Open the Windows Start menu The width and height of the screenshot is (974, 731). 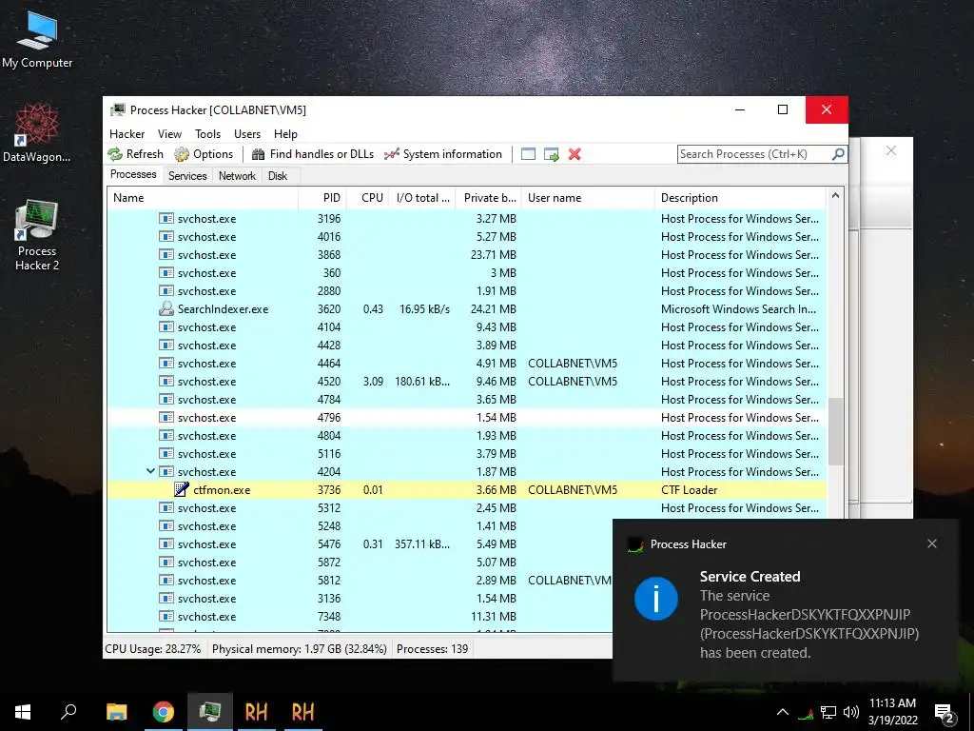click(23, 712)
